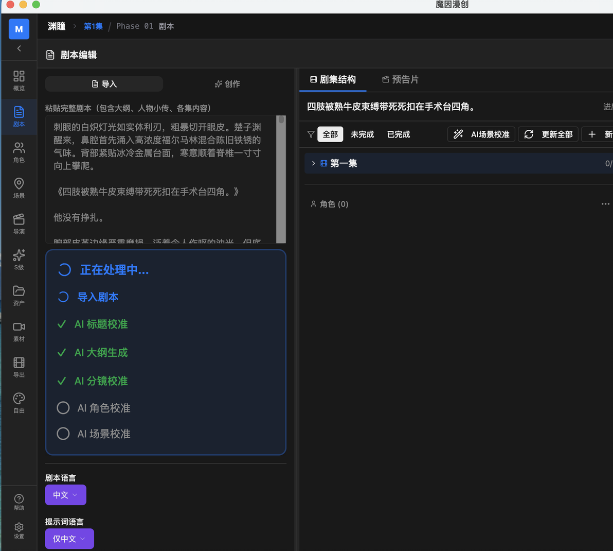Click the green macOS maximize button
Screen dimensions: 613x551
coord(36,4)
